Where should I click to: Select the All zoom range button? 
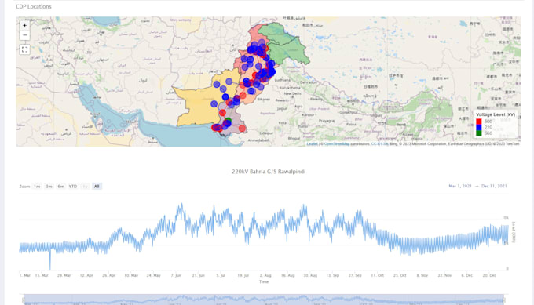tap(97, 187)
